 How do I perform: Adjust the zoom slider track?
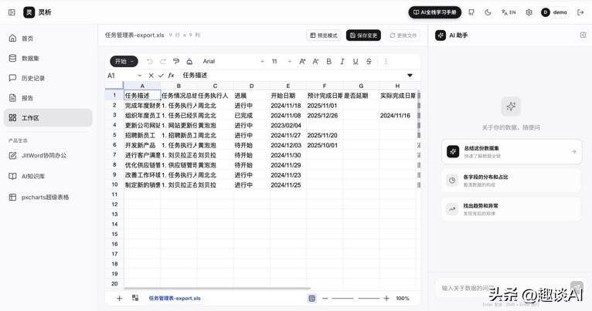356,298
